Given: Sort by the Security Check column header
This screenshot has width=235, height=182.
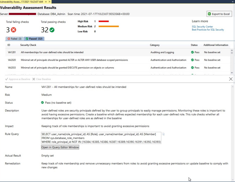Looking at the screenshot, I should pos(28,45).
